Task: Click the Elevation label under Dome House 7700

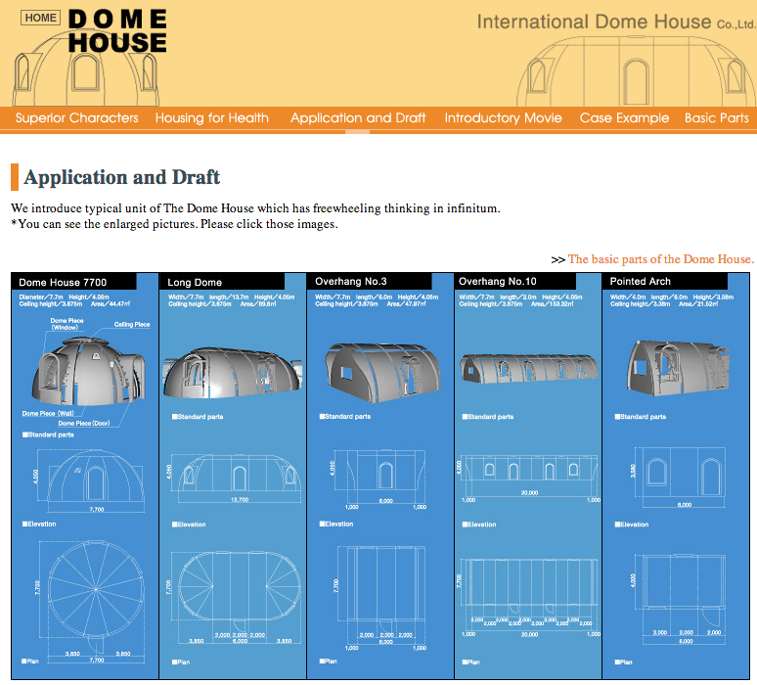Action: (x=39, y=525)
